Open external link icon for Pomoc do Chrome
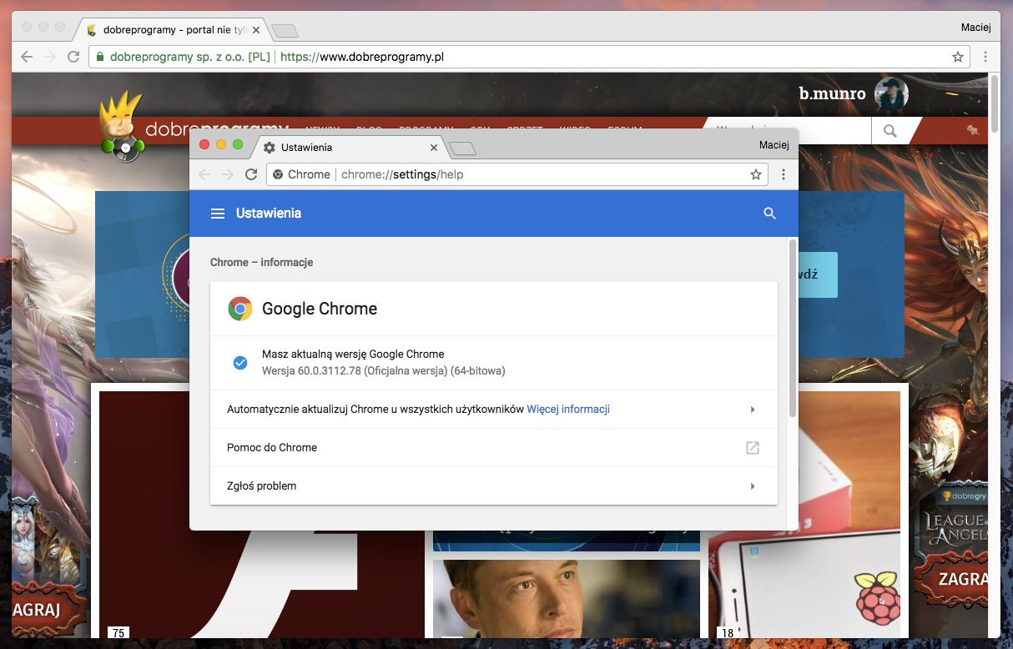The image size is (1013, 649). click(x=752, y=448)
